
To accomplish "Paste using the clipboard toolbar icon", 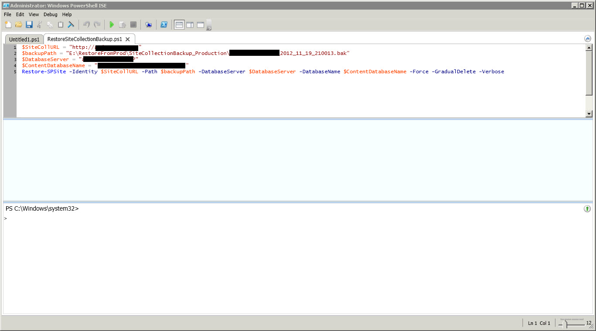I will click(x=61, y=25).
